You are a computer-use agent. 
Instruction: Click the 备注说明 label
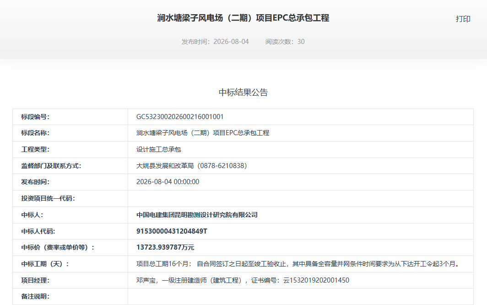point(35,297)
